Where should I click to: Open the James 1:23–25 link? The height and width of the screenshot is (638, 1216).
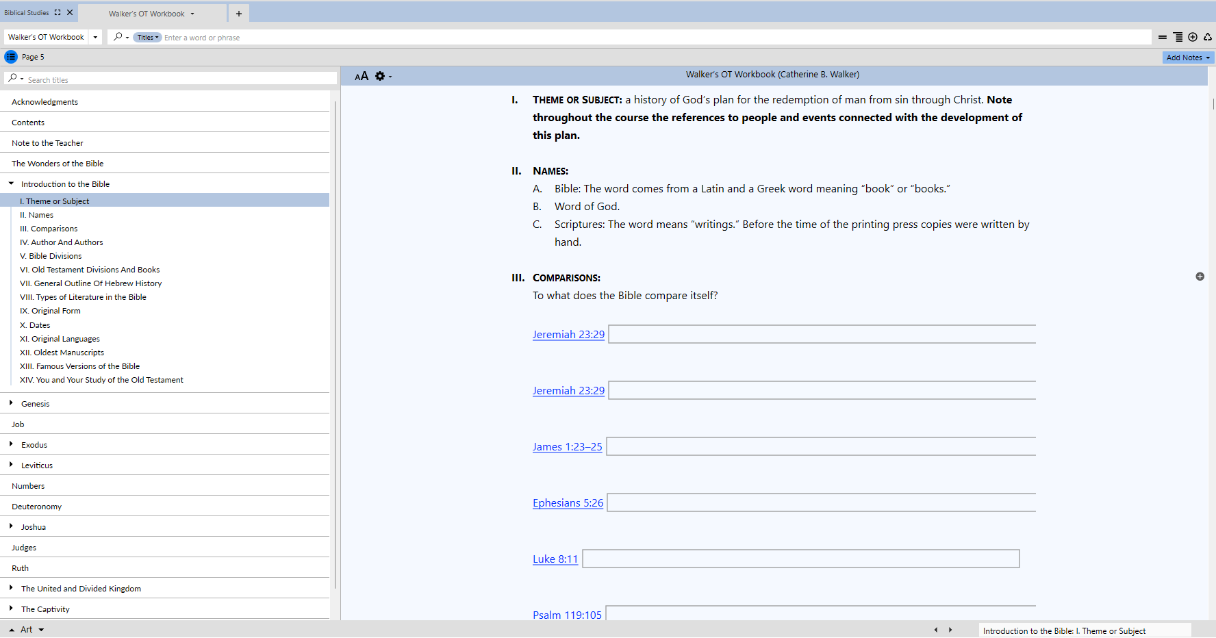(x=567, y=447)
